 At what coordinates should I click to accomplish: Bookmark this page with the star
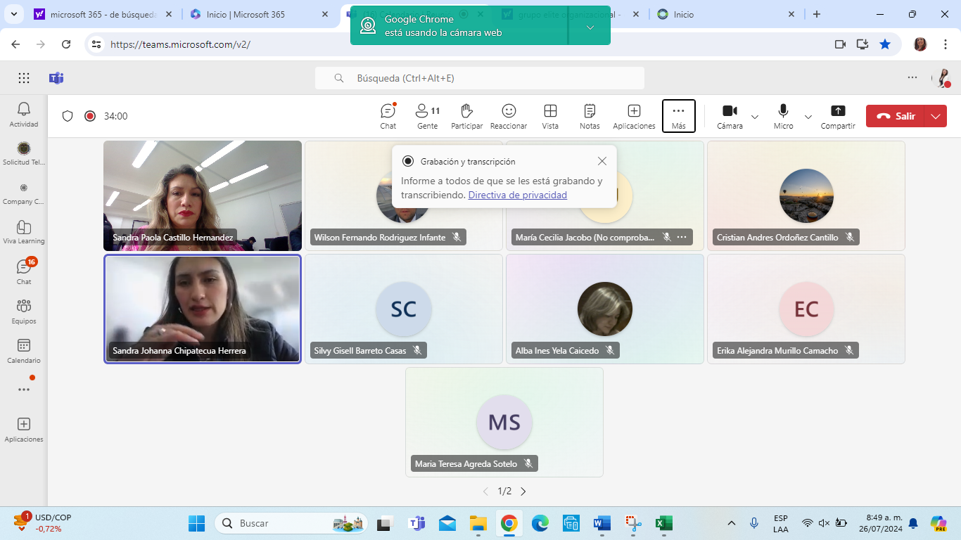(x=885, y=44)
